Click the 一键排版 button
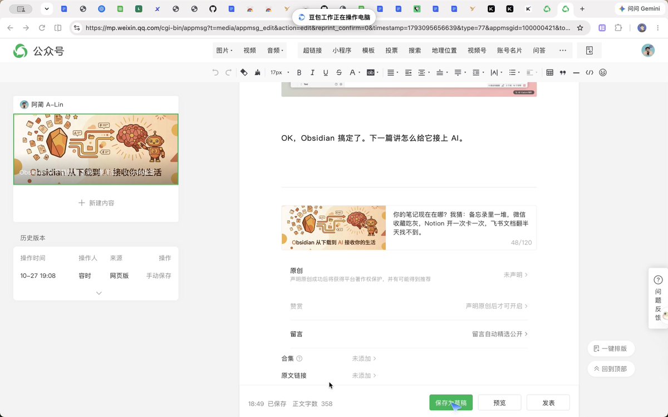The image size is (668, 417). click(x=611, y=349)
